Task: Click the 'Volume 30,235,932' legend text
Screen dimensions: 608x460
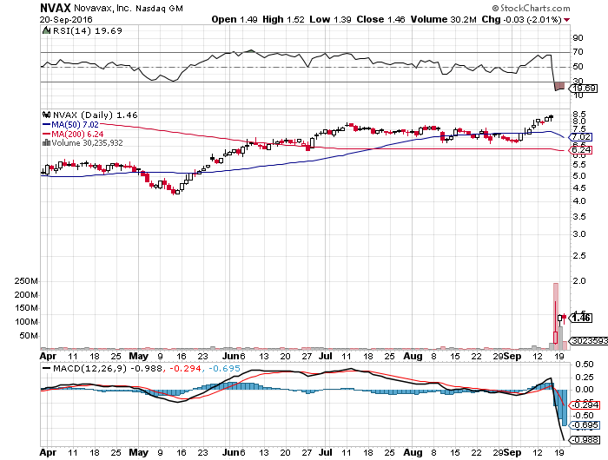Action: pos(87,142)
